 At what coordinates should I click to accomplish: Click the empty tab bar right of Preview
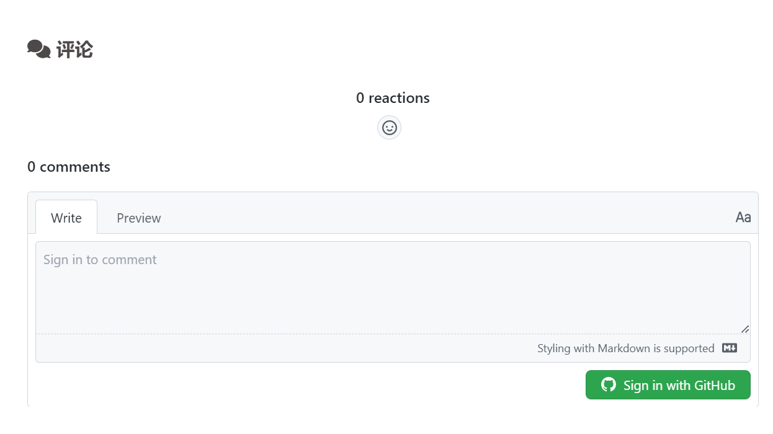(434, 218)
